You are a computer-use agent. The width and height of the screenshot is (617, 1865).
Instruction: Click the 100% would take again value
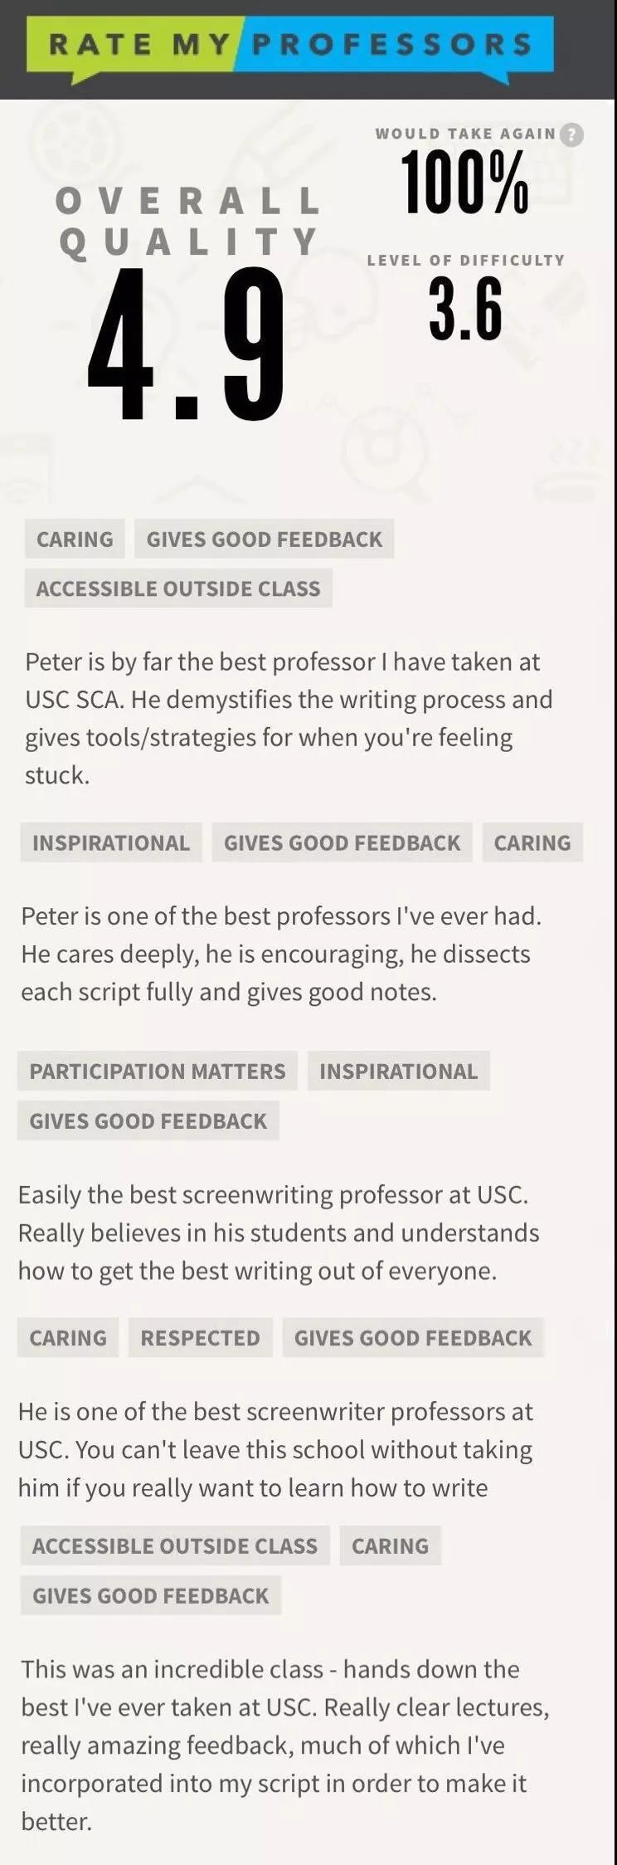click(464, 184)
